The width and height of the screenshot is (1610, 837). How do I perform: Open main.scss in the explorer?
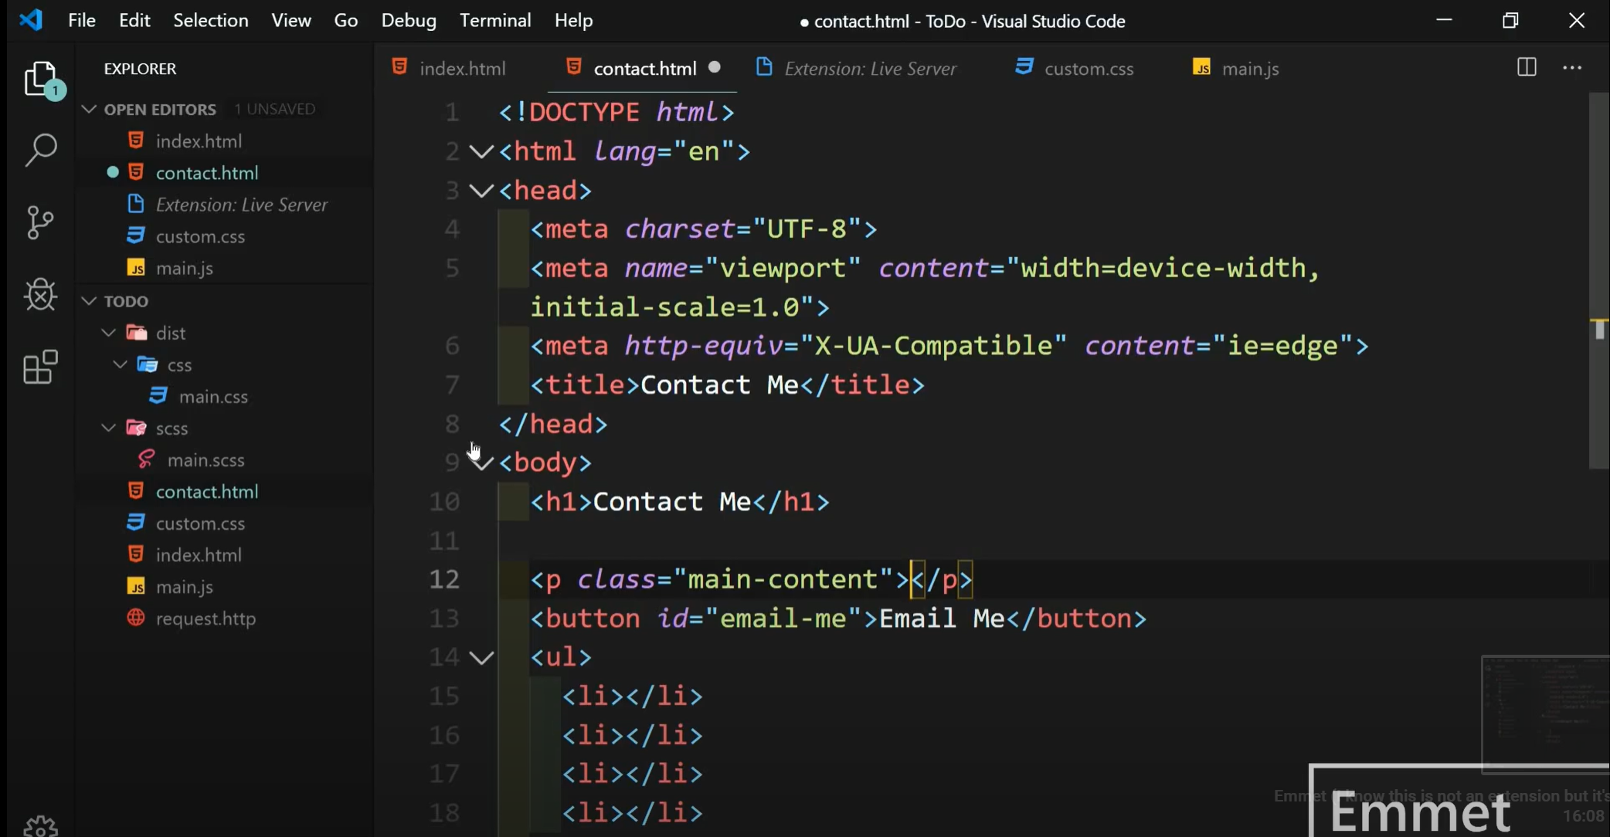(205, 460)
